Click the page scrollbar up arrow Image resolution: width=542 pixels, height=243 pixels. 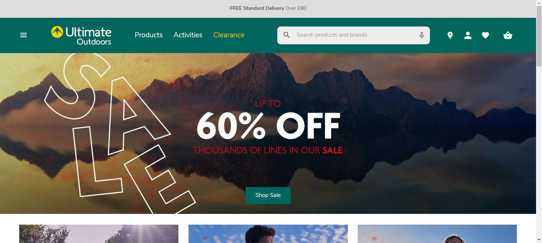pyautogui.click(x=539, y=3)
